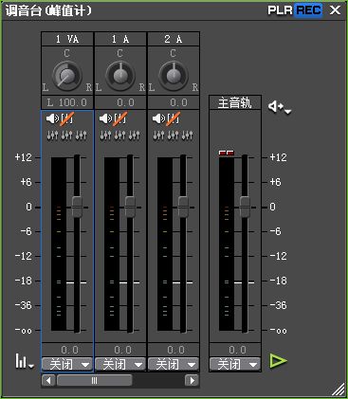
Task: Click second mini-fader icon on track 2 A
Action: point(173,136)
